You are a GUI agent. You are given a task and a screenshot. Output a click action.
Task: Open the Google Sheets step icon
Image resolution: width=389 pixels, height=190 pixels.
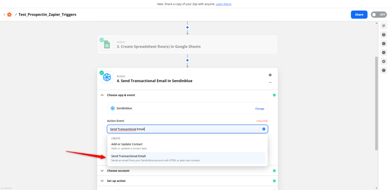(x=107, y=44)
